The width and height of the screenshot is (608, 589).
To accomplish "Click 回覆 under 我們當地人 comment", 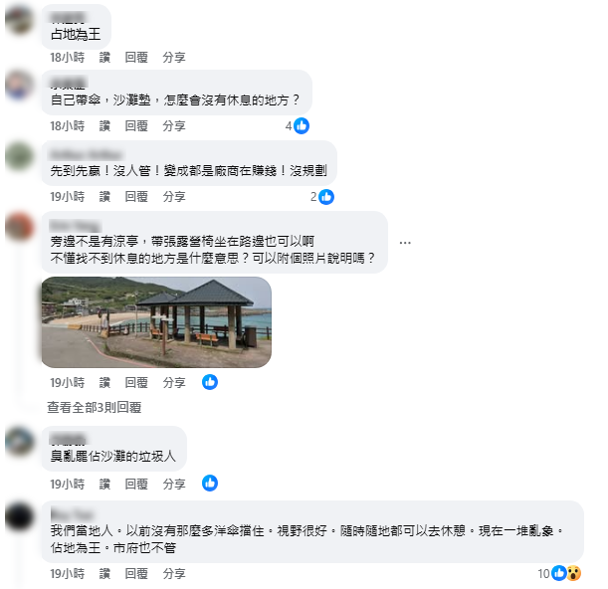I will coord(136,573).
